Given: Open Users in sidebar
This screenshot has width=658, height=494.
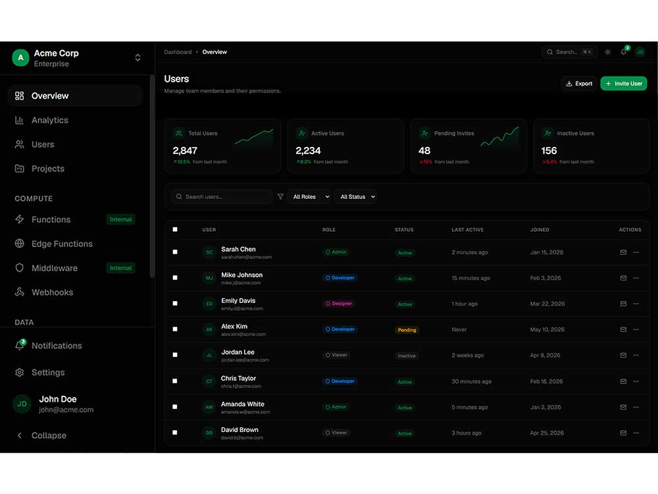Looking at the screenshot, I should (75, 144).
